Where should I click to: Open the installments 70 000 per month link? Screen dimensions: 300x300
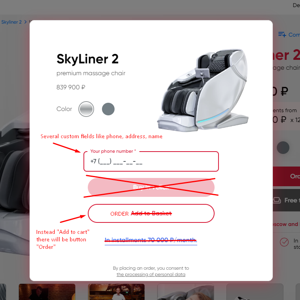tap(151, 240)
